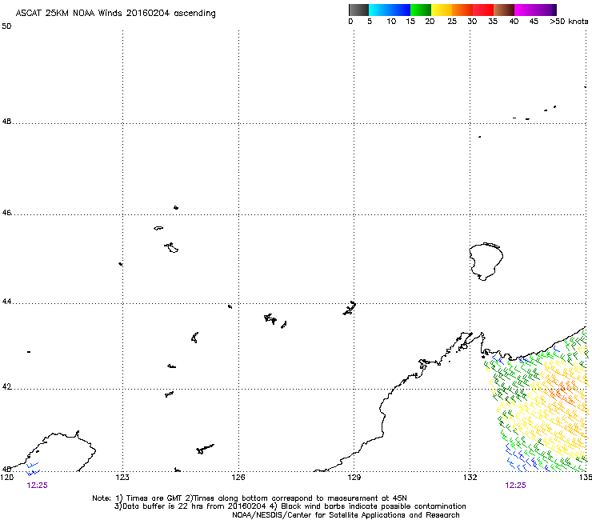
Task: Click the '35' label under the color scale
Action: pos(493,22)
